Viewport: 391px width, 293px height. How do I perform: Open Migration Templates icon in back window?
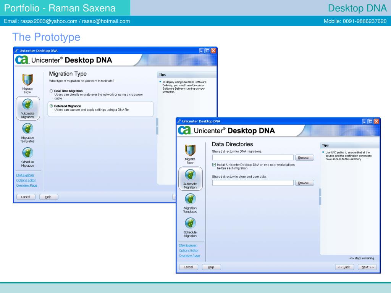pos(27,129)
